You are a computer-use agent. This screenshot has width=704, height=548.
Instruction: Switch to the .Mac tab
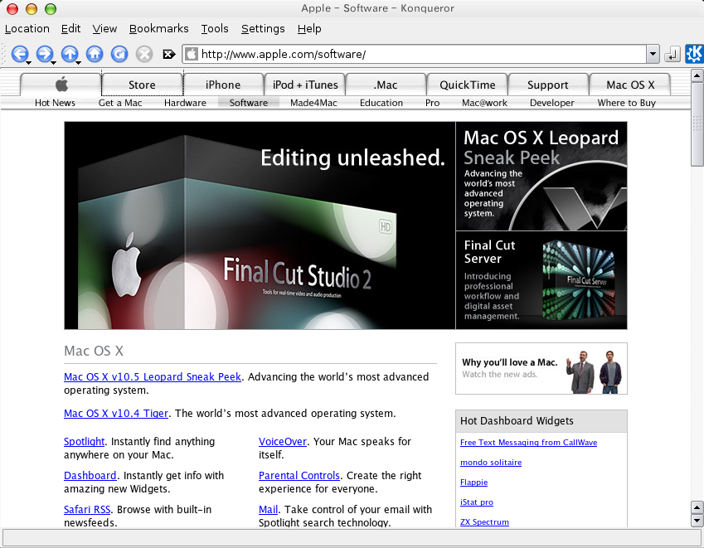tap(386, 85)
